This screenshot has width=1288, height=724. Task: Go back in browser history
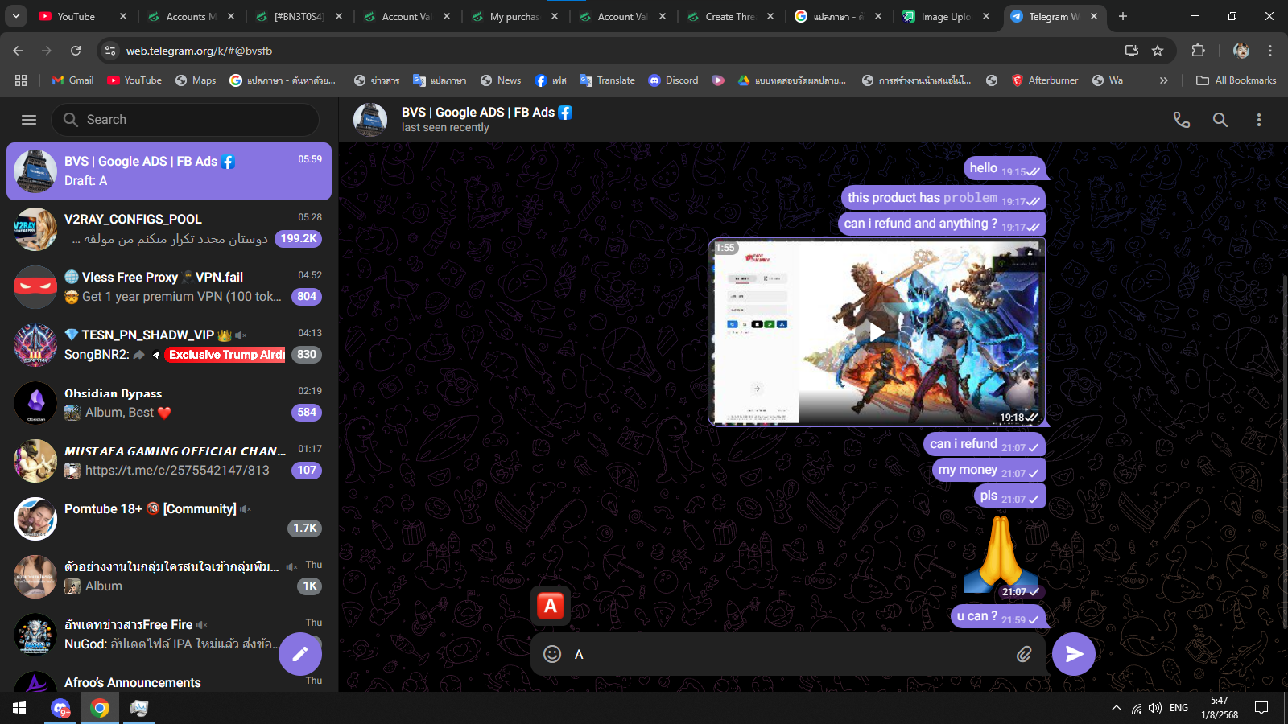tap(18, 51)
